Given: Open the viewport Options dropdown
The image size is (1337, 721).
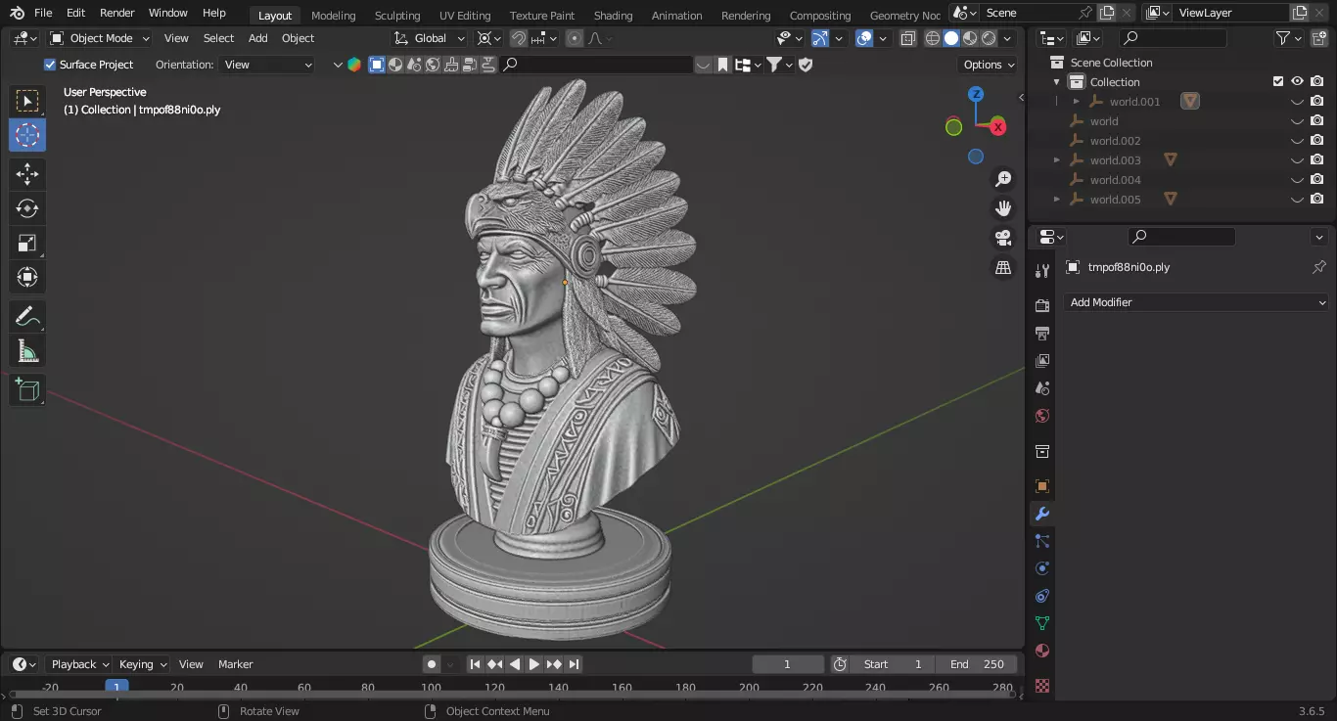Looking at the screenshot, I should [x=990, y=65].
